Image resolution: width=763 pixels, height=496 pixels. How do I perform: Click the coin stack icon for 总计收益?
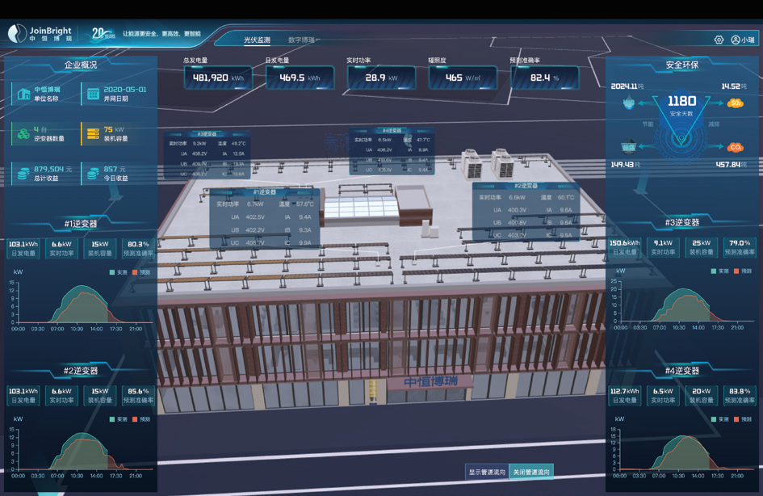point(23,173)
